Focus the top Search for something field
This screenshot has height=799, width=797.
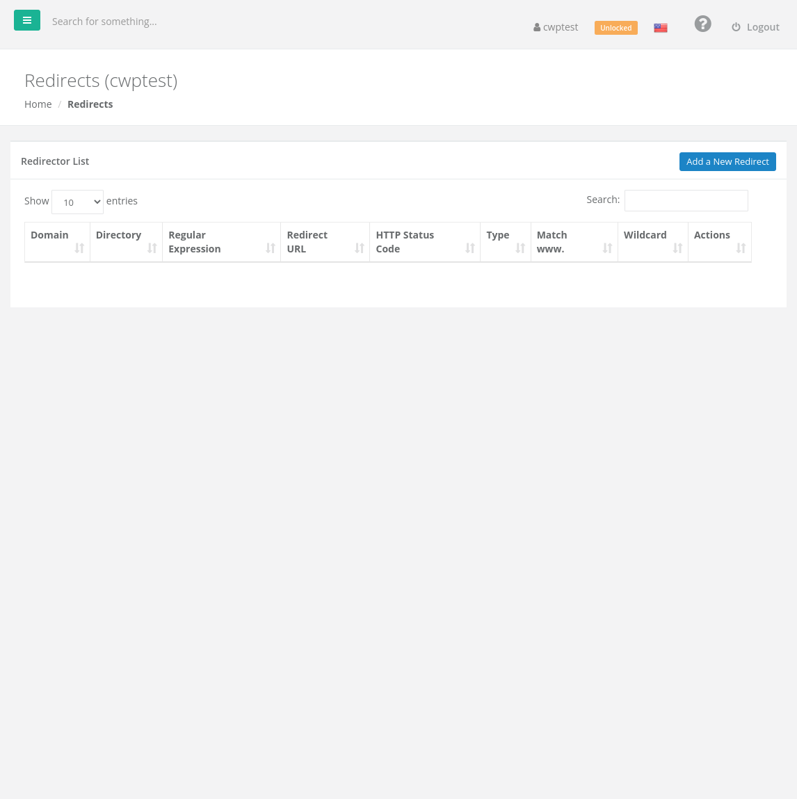[x=104, y=22]
